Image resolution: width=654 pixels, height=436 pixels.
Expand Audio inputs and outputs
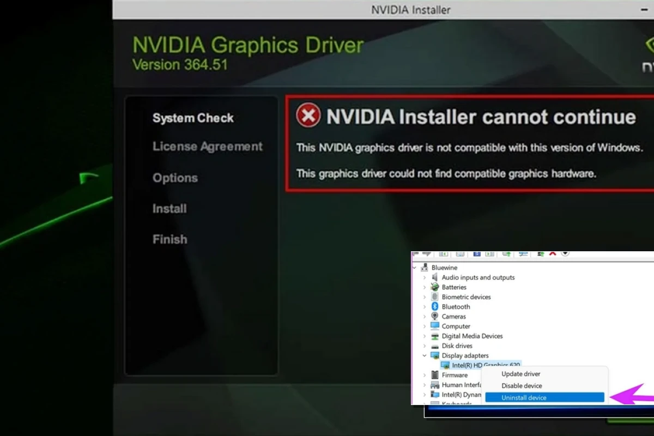425,277
